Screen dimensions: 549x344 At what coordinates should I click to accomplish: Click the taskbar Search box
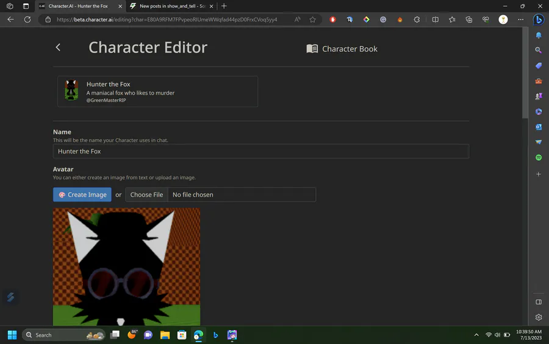click(x=63, y=335)
